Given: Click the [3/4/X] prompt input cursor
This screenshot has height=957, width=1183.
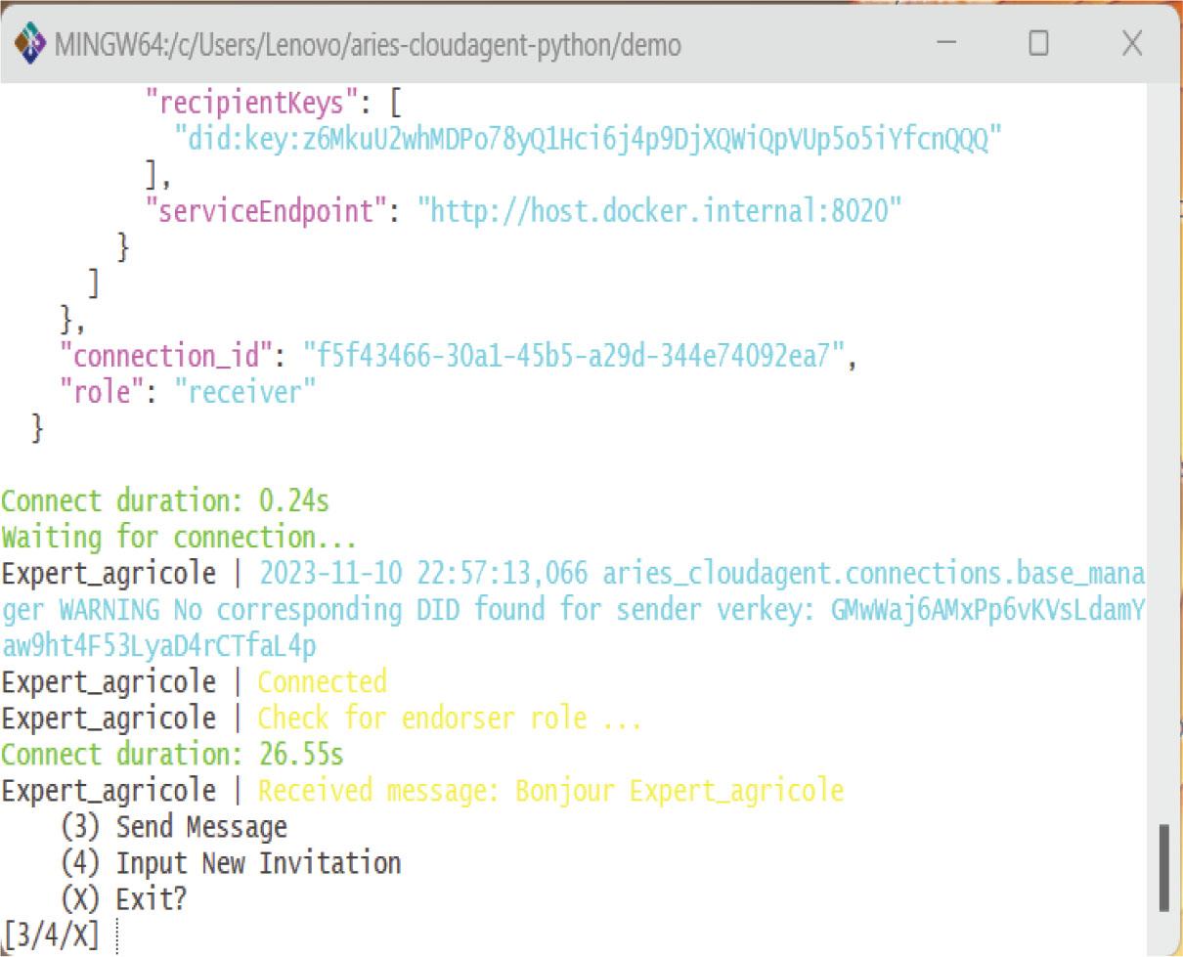Looking at the screenshot, I should tap(116, 935).
